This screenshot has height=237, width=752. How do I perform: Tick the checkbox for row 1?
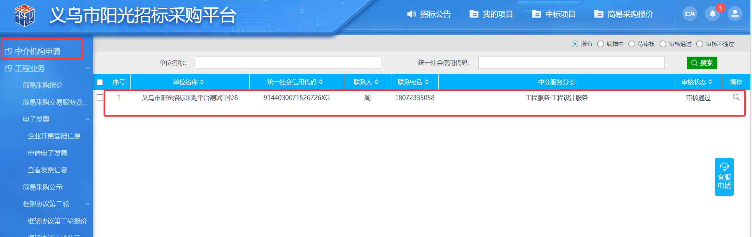(x=100, y=98)
